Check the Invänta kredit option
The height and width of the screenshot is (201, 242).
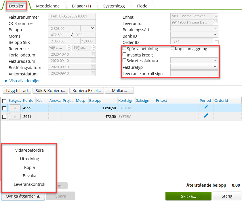[x=125, y=54]
